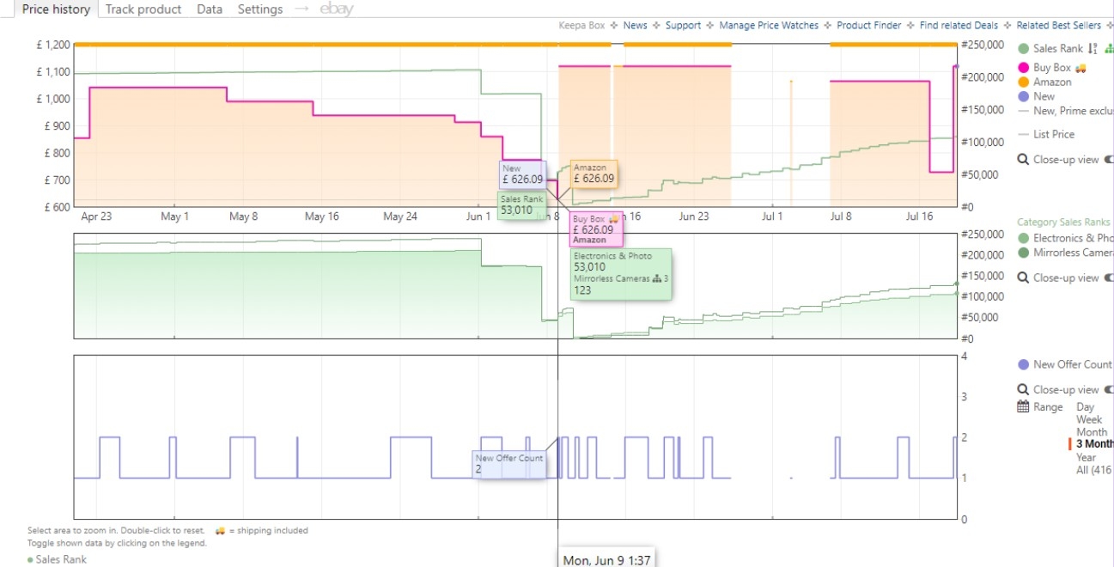Toggle the Sales Rank green legend dot
Viewport: 1114px width, 567px height.
(1023, 49)
